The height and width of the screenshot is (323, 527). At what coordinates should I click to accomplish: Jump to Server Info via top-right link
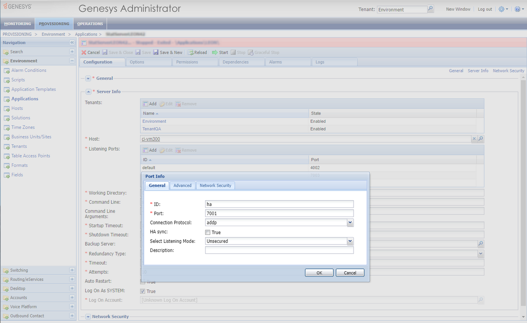pyautogui.click(x=478, y=71)
